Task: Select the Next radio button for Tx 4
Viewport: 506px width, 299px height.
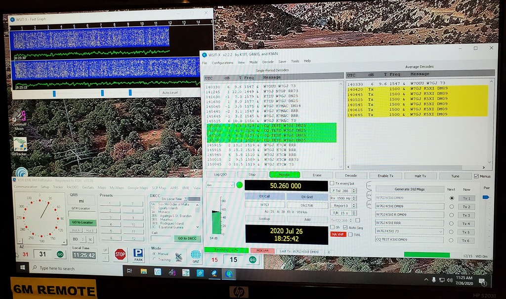Action: click(452, 224)
